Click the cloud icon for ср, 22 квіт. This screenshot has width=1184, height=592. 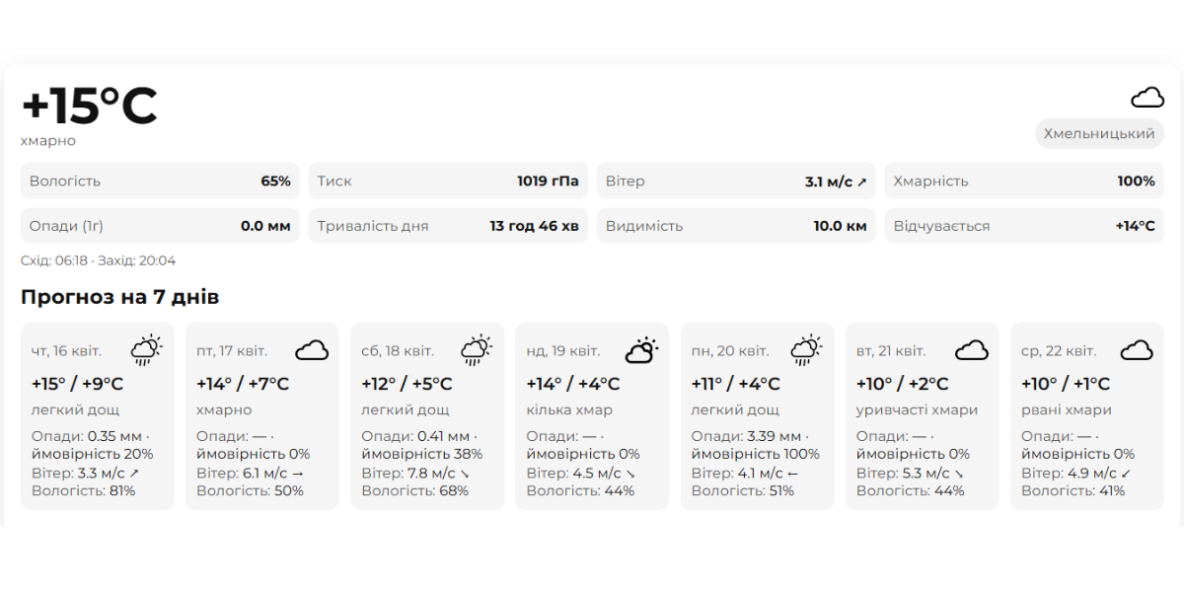pos(1137,350)
